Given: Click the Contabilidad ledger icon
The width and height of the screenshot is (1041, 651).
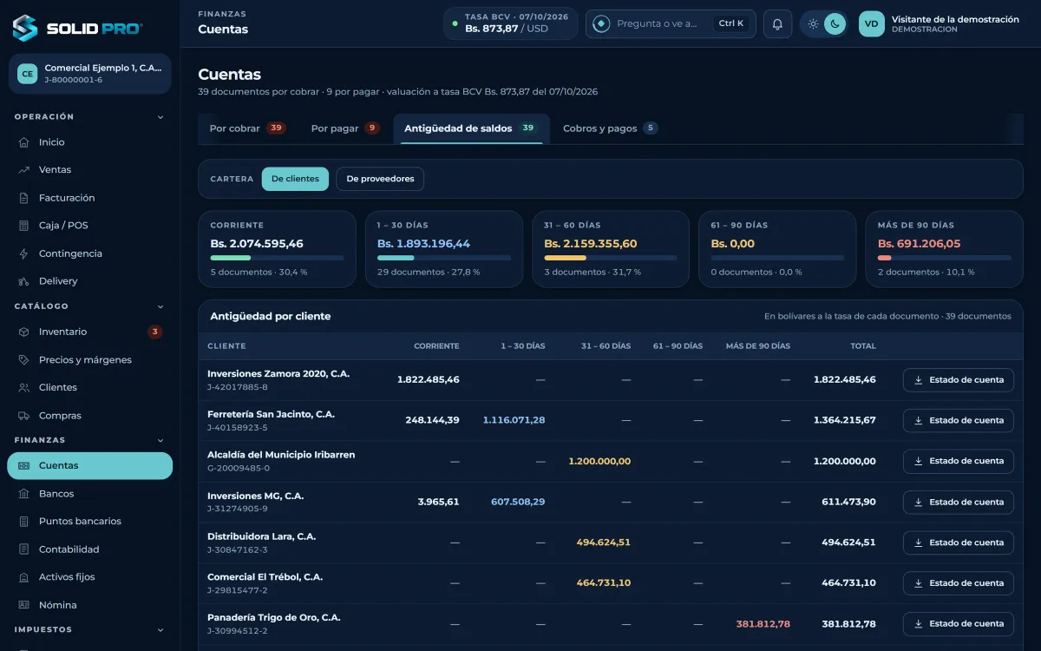Looking at the screenshot, I should coord(23,549).
